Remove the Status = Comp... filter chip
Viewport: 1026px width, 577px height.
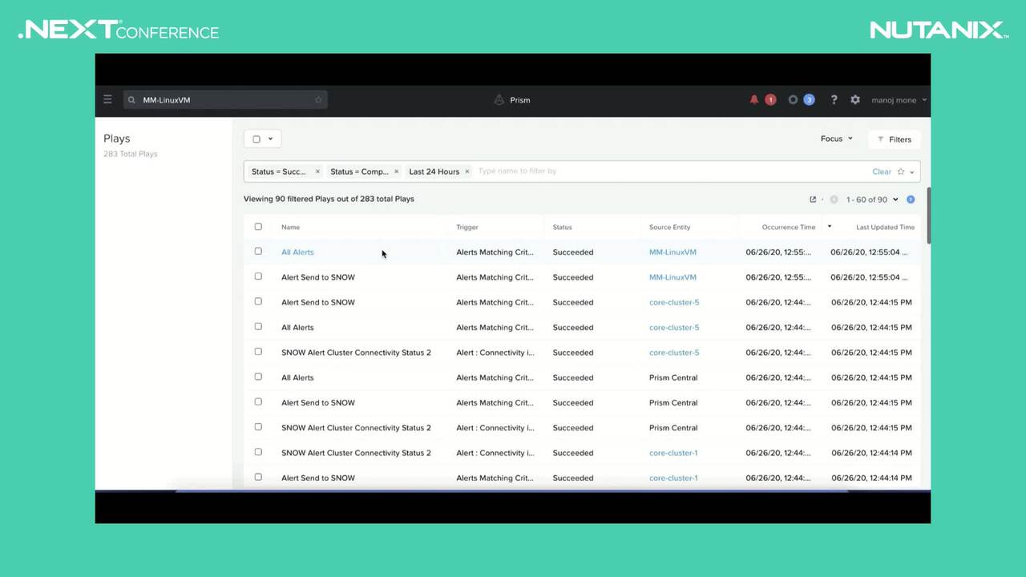[x=396, y=171]
